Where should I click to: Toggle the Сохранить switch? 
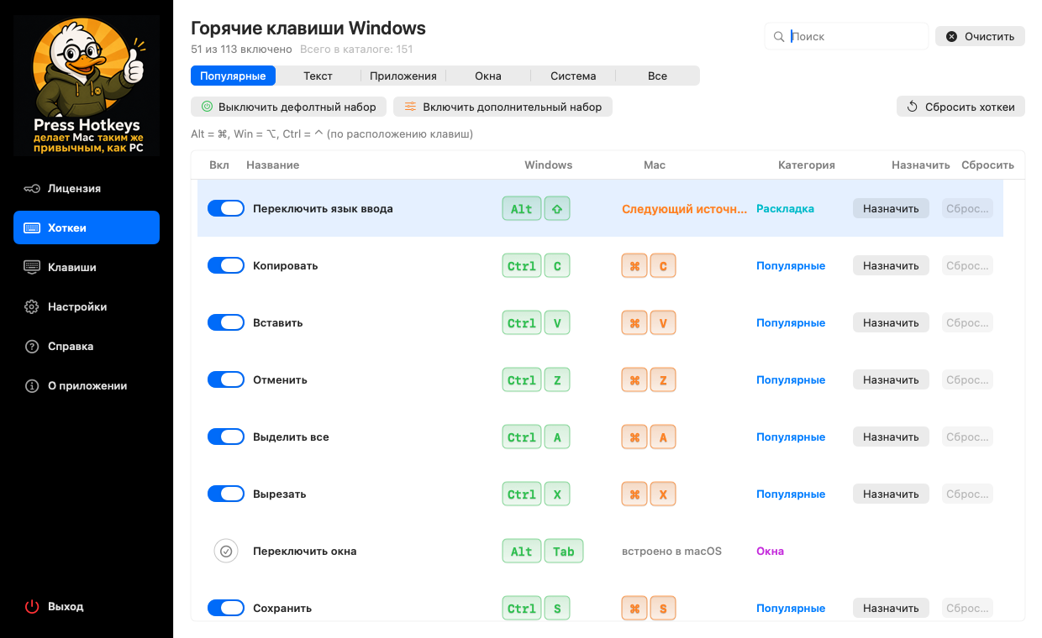pos(226,608)
